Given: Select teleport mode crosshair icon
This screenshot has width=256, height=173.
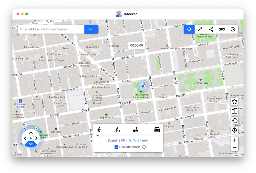Looking at the screenshot, I should pos(189,29).
